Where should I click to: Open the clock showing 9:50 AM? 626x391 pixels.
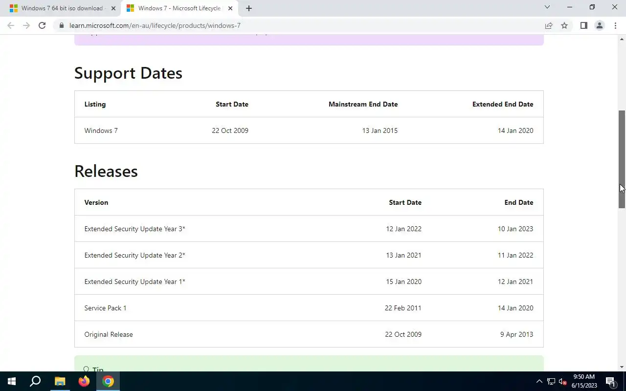584,381
